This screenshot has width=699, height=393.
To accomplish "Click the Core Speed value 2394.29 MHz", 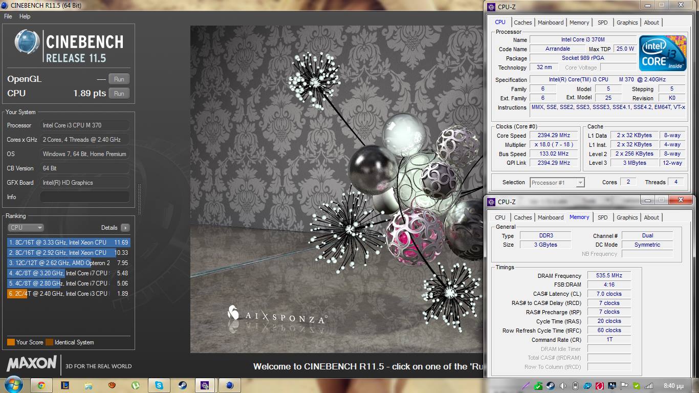I will 554,136.
